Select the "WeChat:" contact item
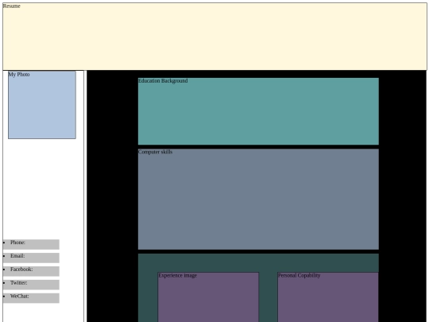 (x=31, y=298)
